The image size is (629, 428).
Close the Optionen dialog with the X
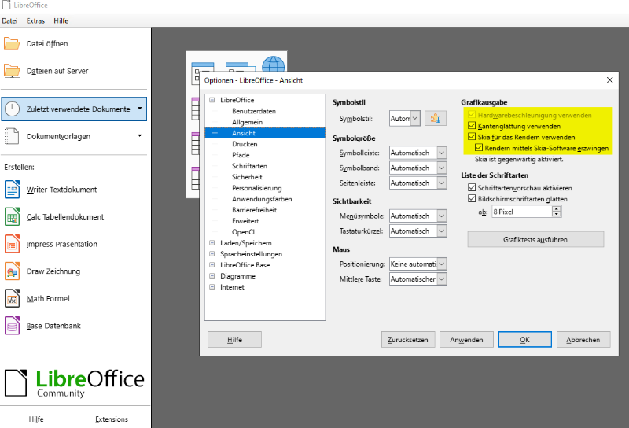[610, 80]
